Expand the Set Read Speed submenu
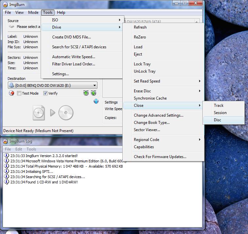The width and height of the screenshot is (248, 234). click(x=164, y=81)
